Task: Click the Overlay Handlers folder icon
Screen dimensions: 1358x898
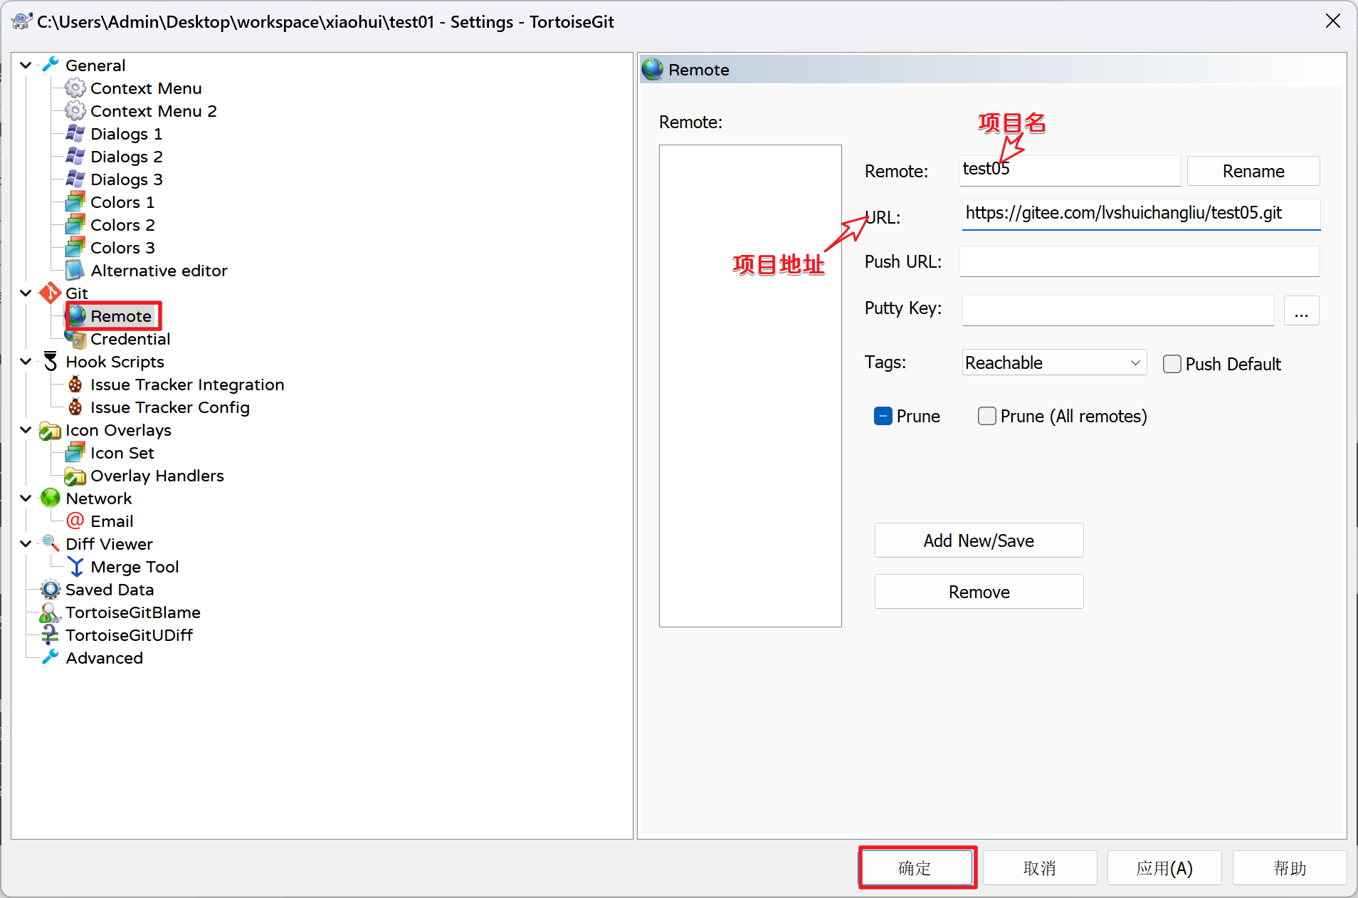Action: point(75,475)
